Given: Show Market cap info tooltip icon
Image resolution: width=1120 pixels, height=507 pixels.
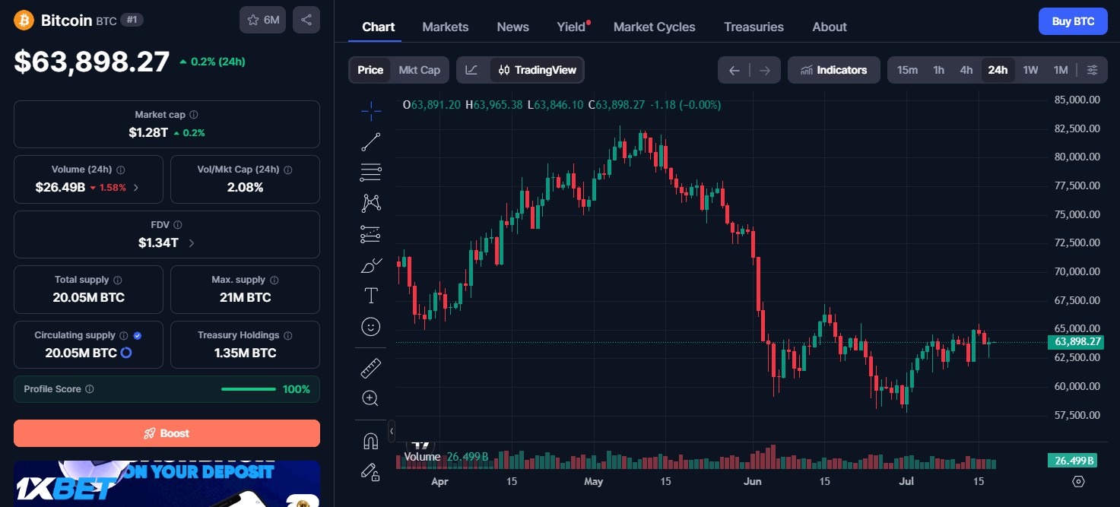Looking at the screenshot, I should (194, 115).
